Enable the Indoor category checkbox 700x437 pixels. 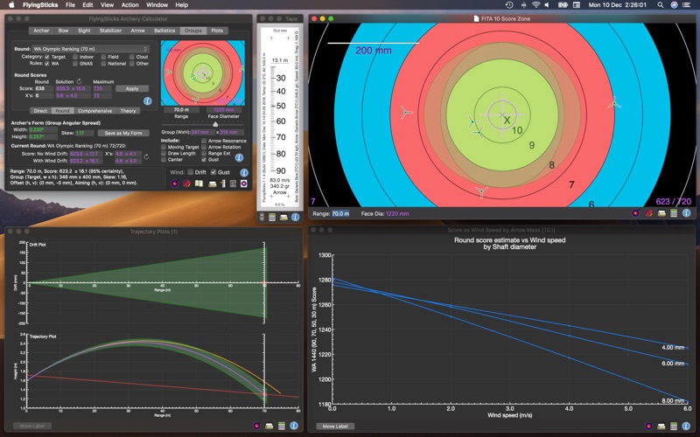coord(77,57)
